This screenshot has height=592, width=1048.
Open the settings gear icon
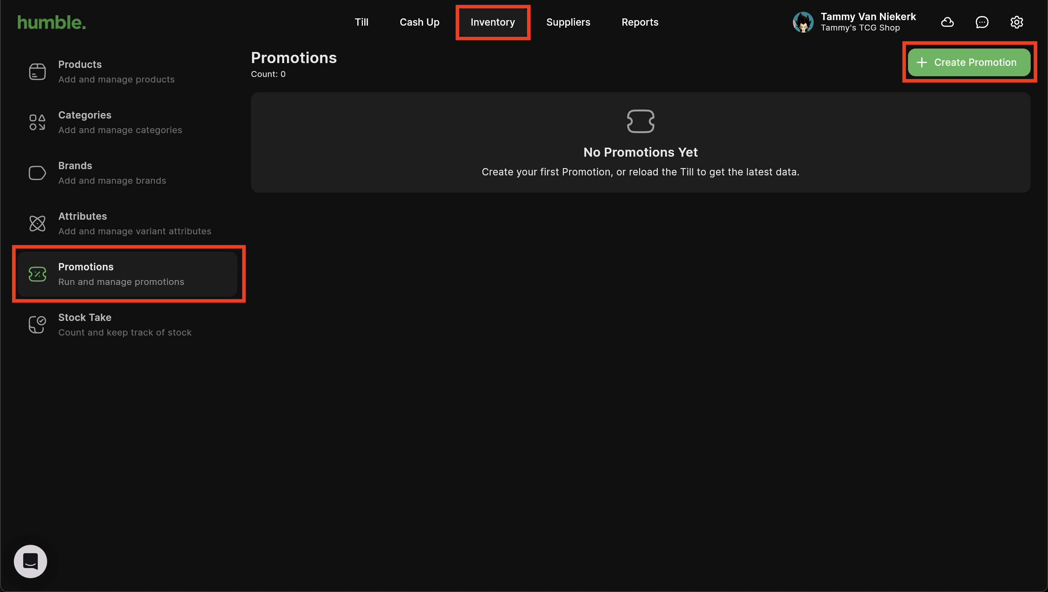tap(1016, 22)
